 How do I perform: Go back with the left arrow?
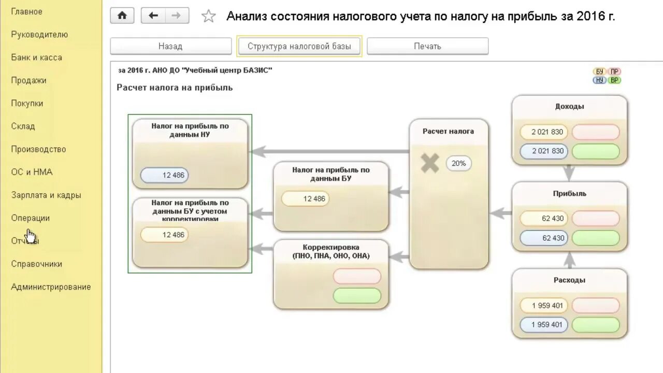click(153, 16)
